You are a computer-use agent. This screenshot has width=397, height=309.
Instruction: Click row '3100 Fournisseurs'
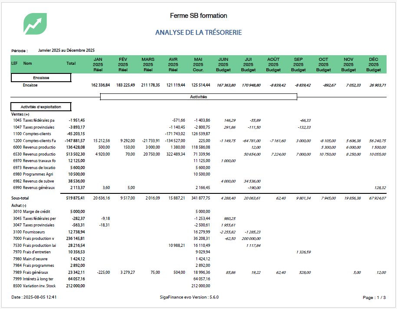tap(199, 232)
